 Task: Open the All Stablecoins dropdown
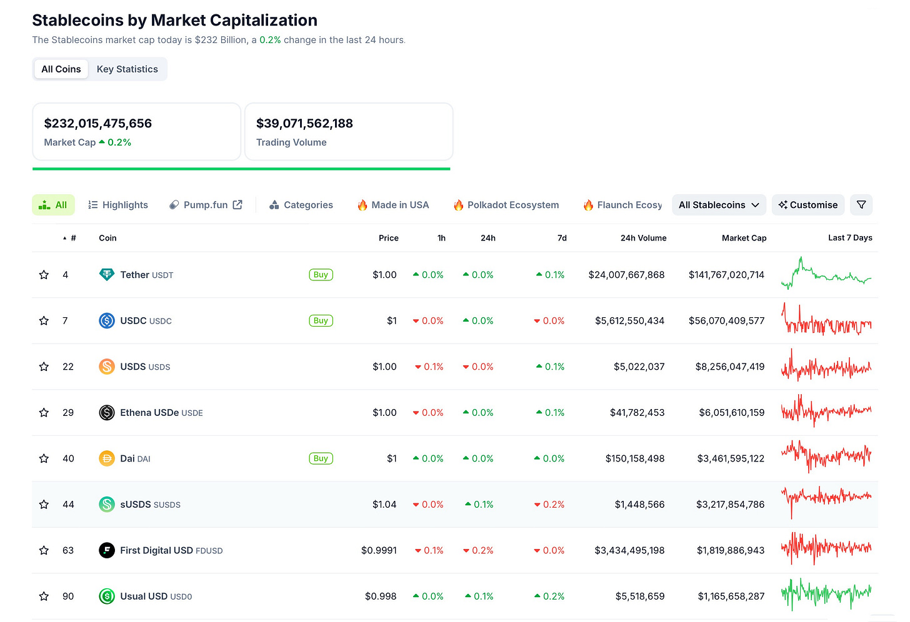(x=719, y=205)
